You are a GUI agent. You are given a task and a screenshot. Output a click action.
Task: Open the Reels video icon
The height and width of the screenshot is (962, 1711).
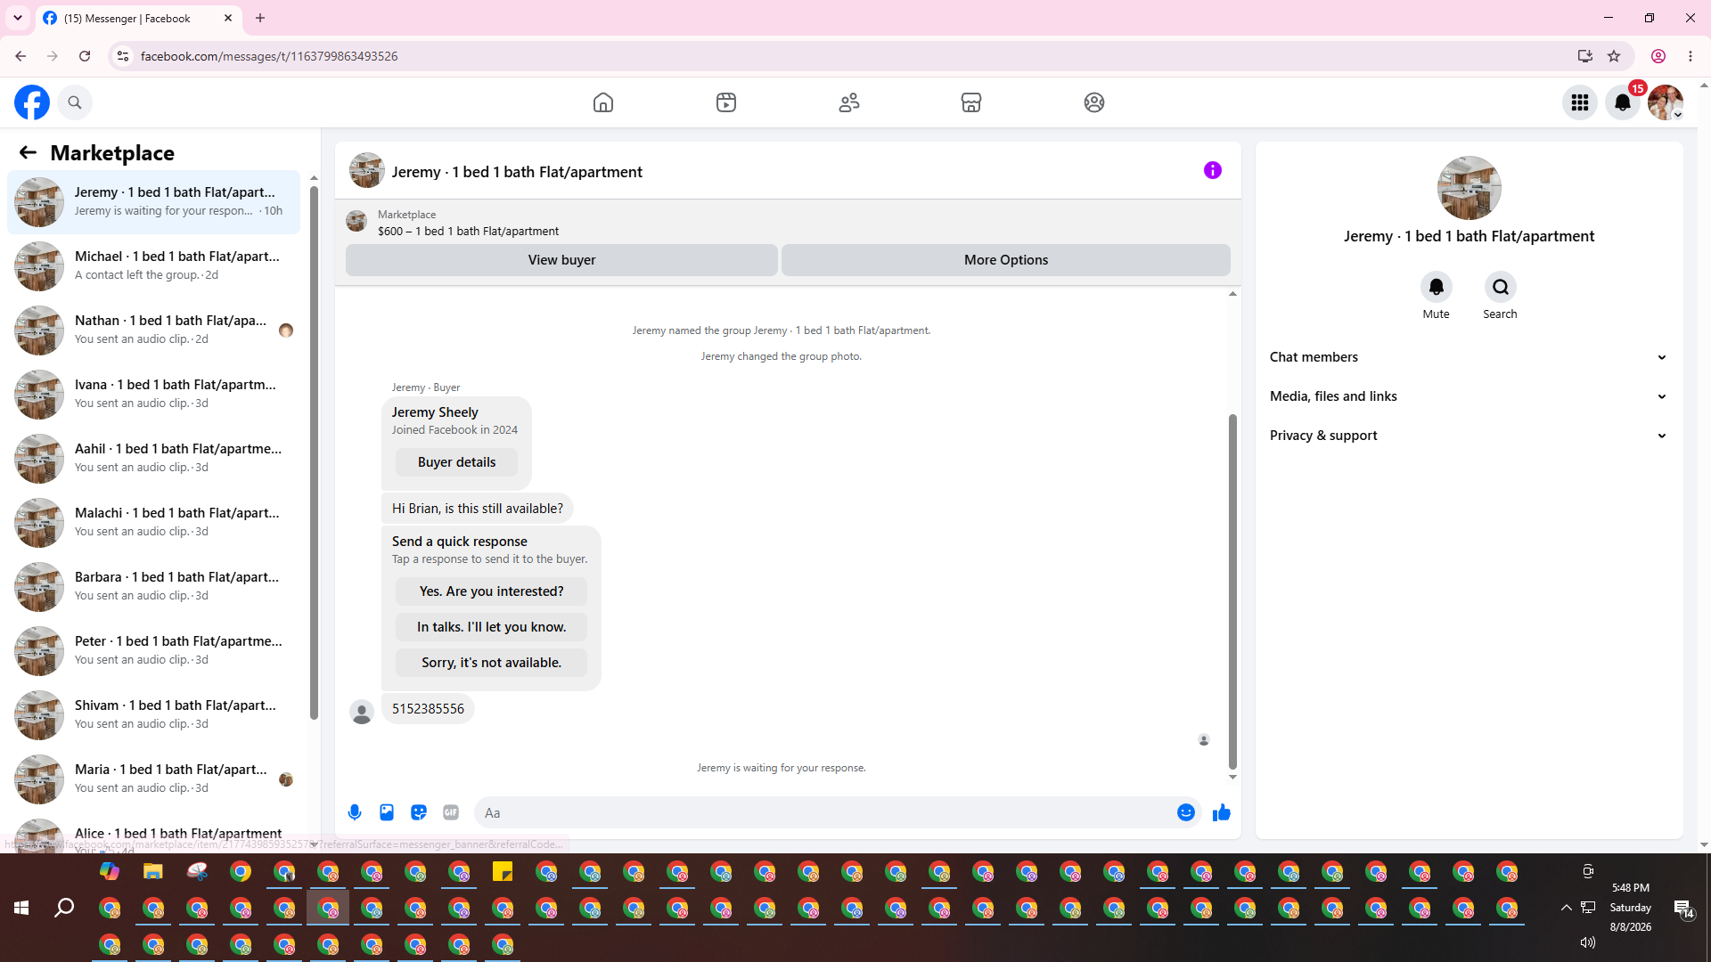click(x=726, y=102)
